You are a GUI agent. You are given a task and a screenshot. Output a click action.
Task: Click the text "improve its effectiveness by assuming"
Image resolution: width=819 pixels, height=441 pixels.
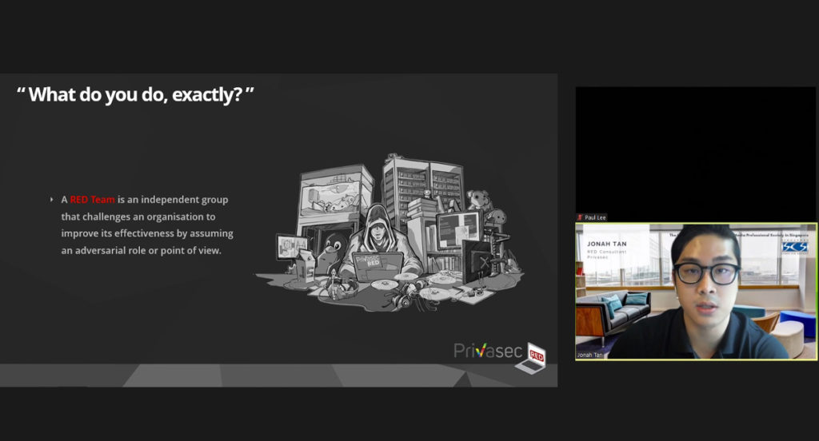[147, 233]
